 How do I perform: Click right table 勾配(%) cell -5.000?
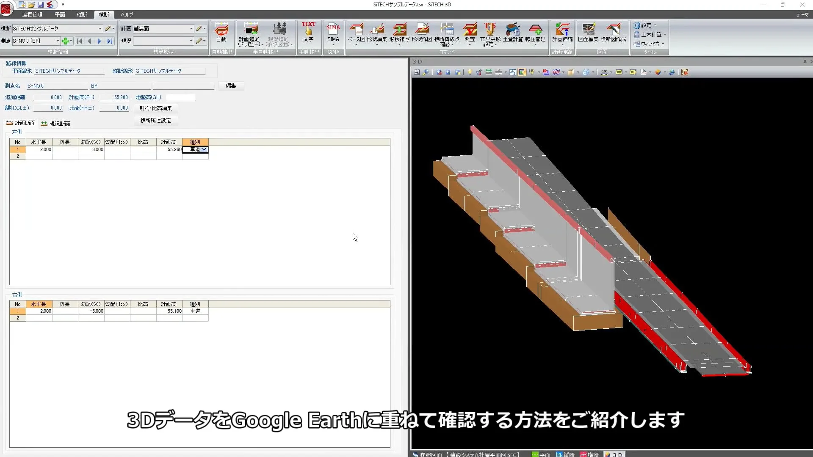[x=91, y=311]
